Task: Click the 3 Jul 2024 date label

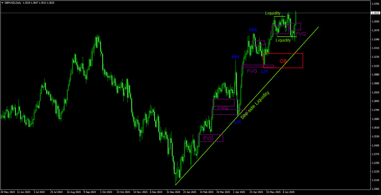Action: click(x=40, y=192)
